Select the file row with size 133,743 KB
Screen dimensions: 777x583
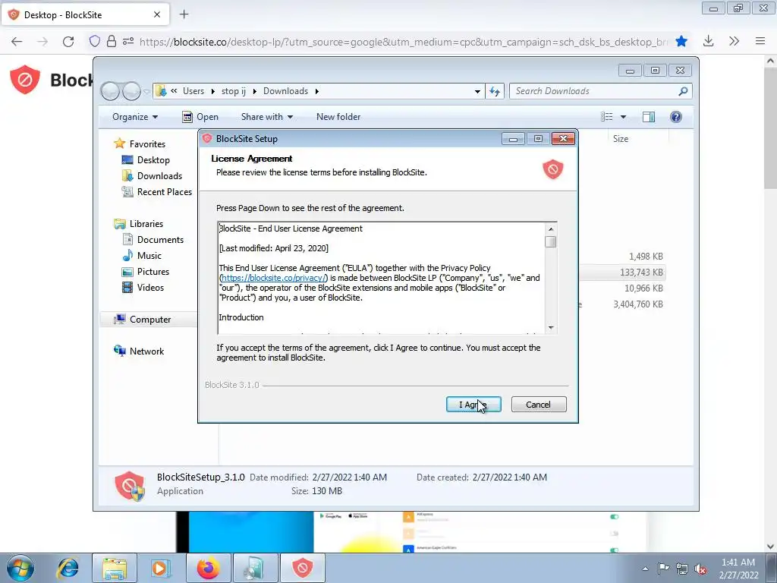coord(641,273)
